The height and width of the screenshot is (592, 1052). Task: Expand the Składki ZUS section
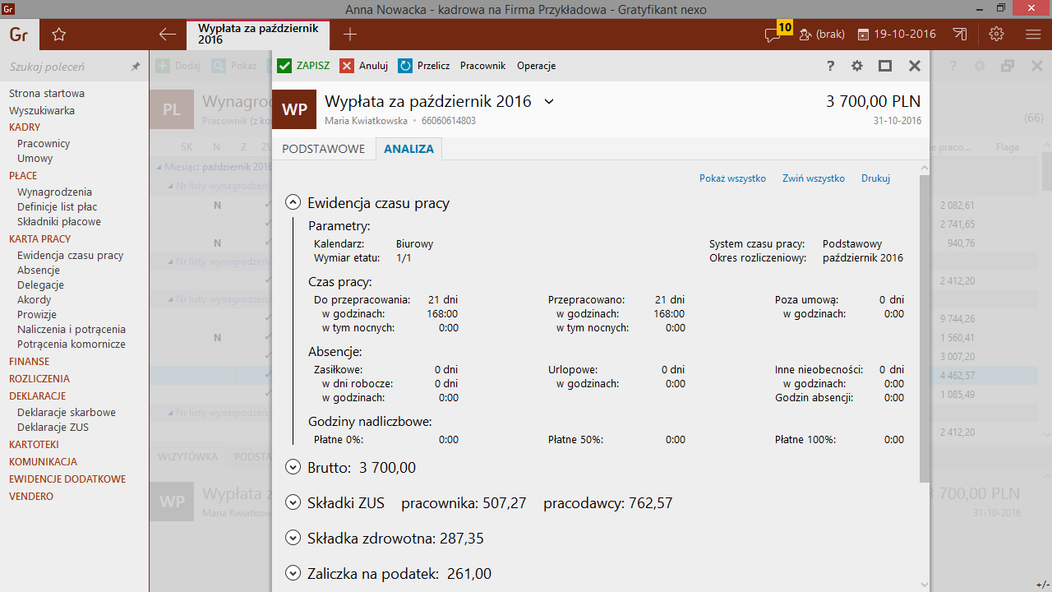(293, 502)
